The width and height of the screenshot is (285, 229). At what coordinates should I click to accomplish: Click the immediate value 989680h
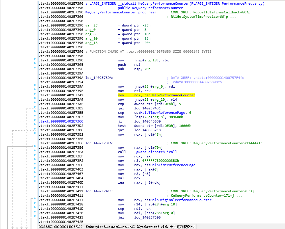click(x=176, y=117)
